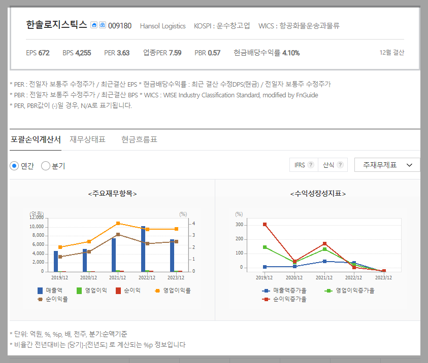Select the 분기 radio button

click(x=46, y=166)
